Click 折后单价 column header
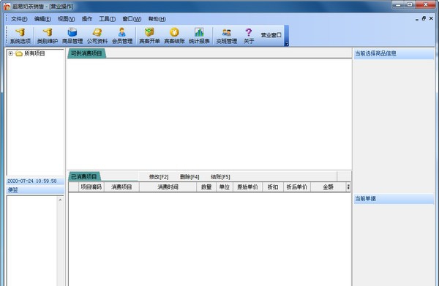This screenshot has height=286, width=439. click(x=297, y=187)
